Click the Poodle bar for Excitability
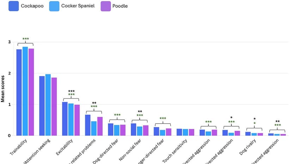The width and height of the screenshot is (292, 164). tap(77, 120)
